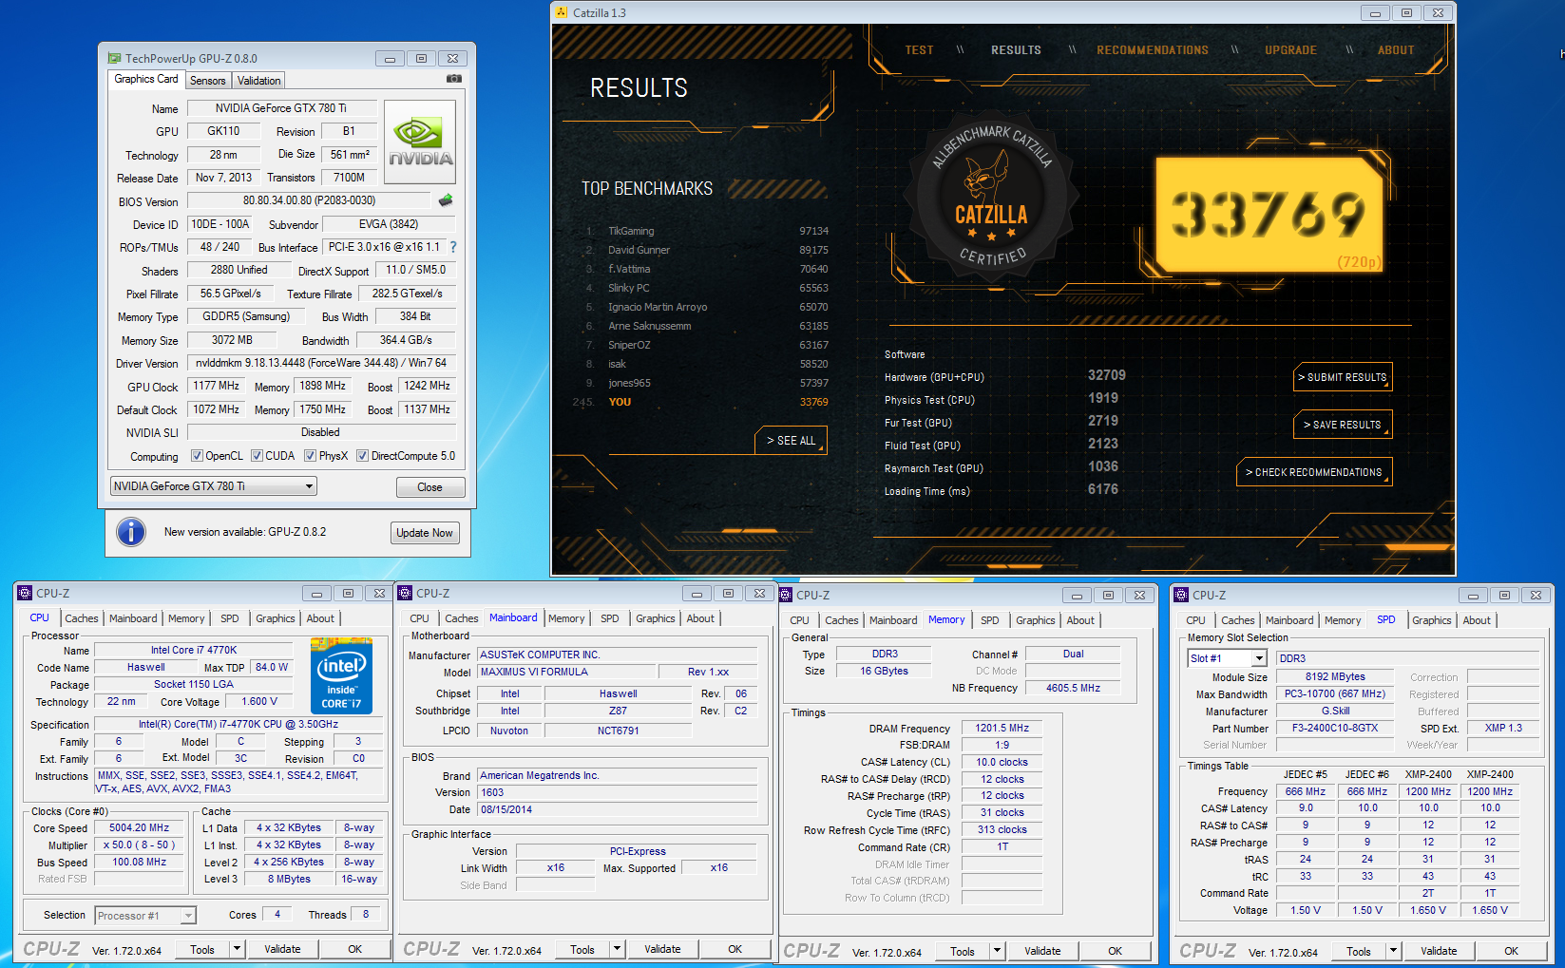Switch to the Validation tab in GPU-Z
The image size is (1565, 968).
(x=258, y=81)
